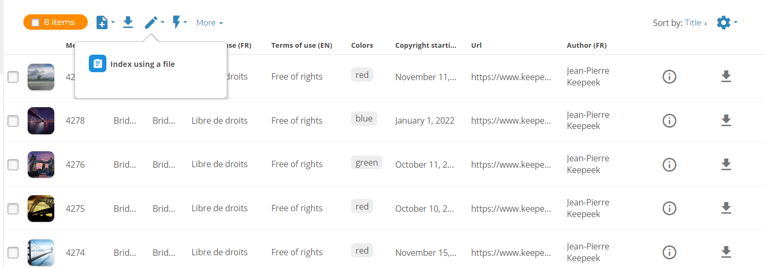Click the Colors column header

362,46
